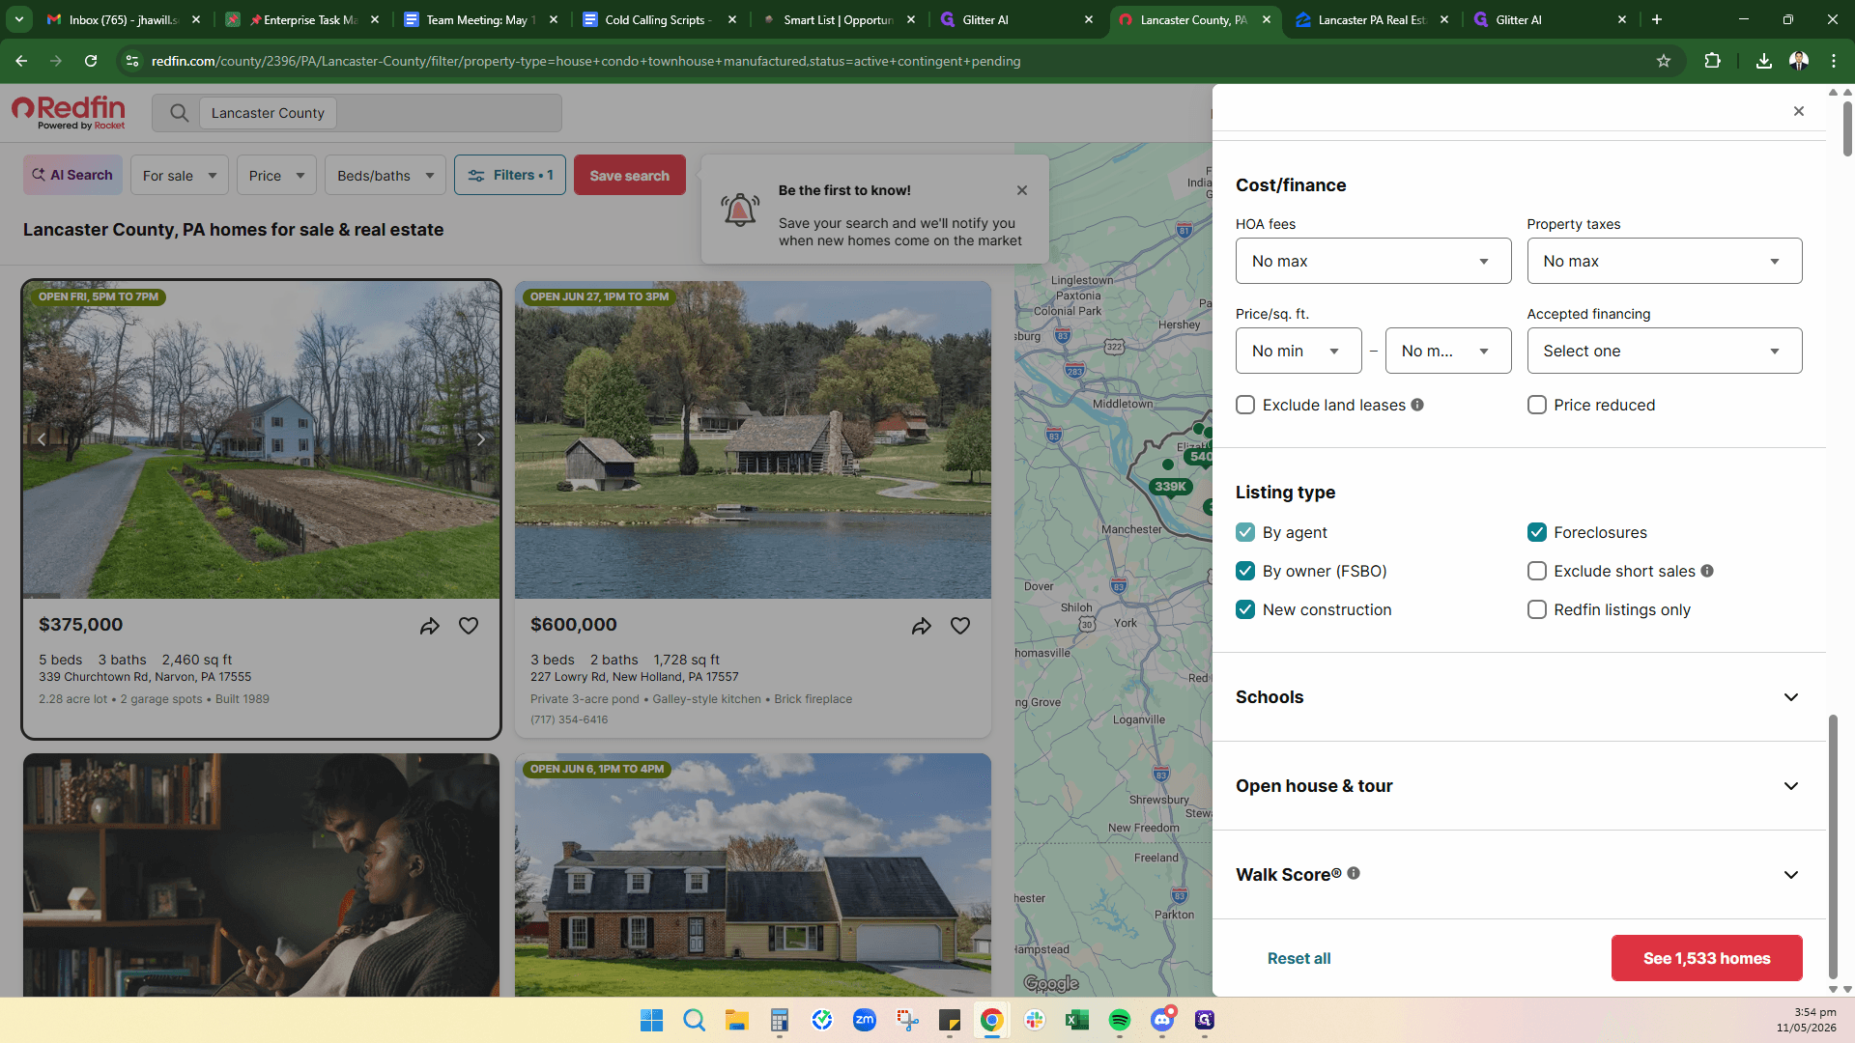
Task: Expand Open house & tour section
Action: pyautogui.click(x=1519, y=786)
